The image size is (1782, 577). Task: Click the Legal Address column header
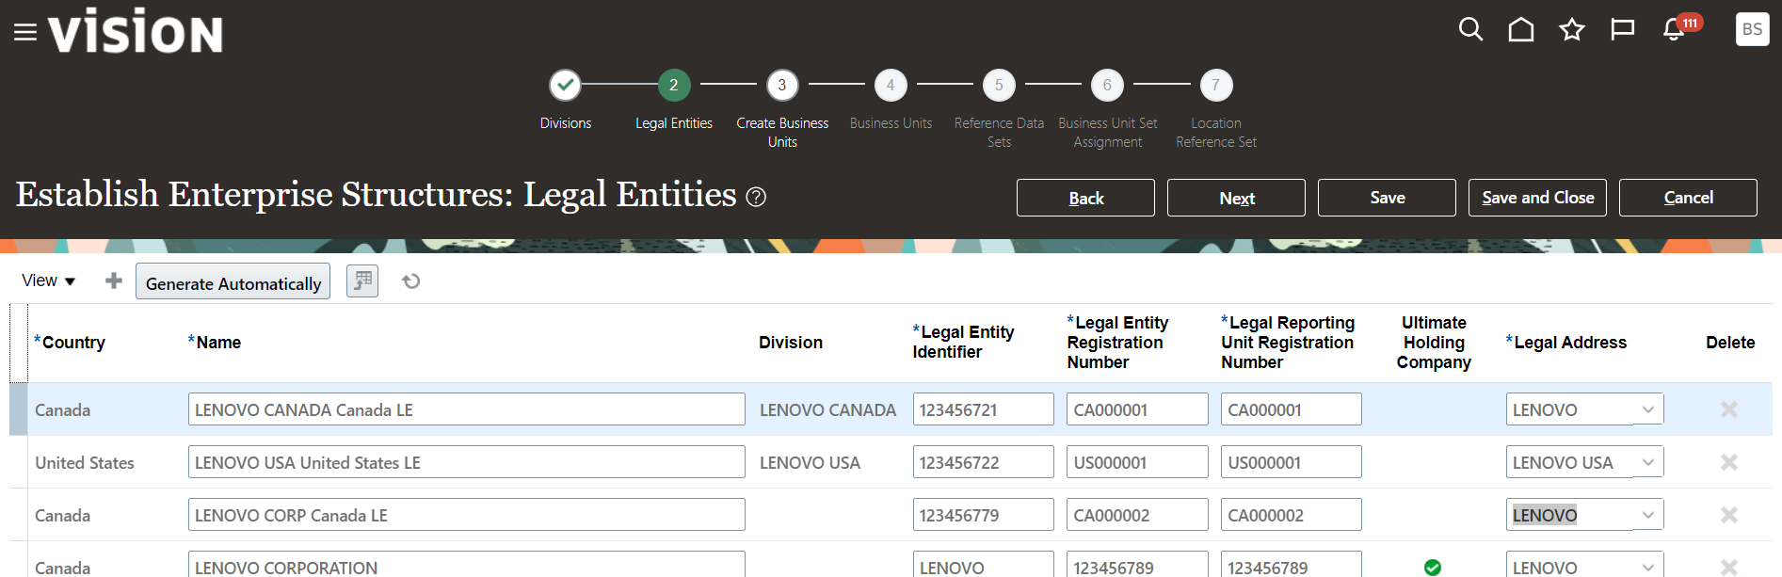(1566, 343)
